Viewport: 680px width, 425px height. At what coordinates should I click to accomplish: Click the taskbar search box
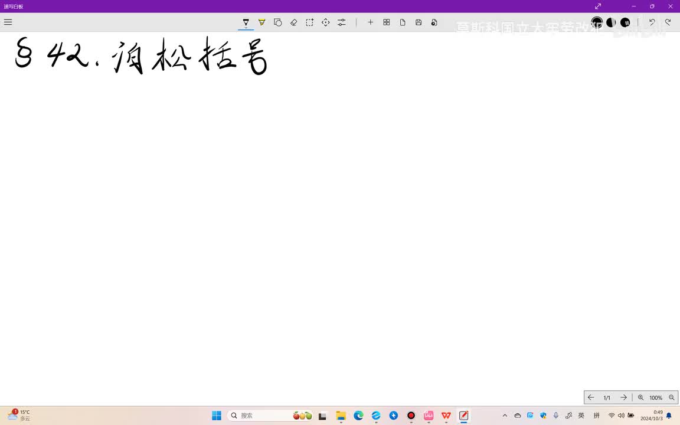click(x=270, y=416)
